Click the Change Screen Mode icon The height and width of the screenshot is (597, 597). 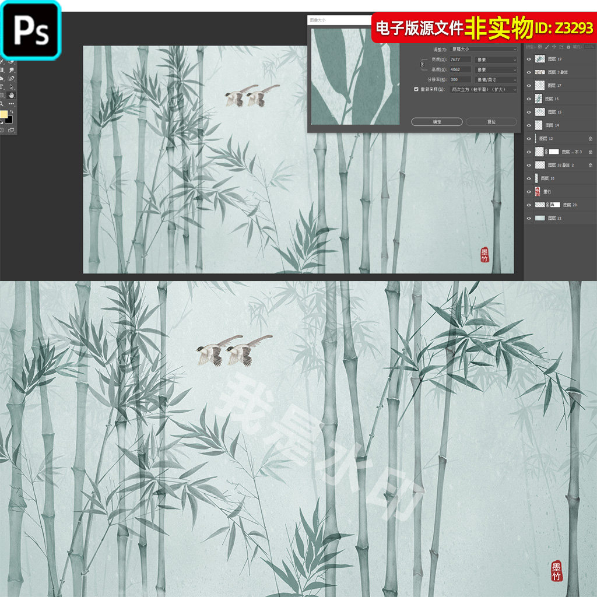(x=11, y=130)
